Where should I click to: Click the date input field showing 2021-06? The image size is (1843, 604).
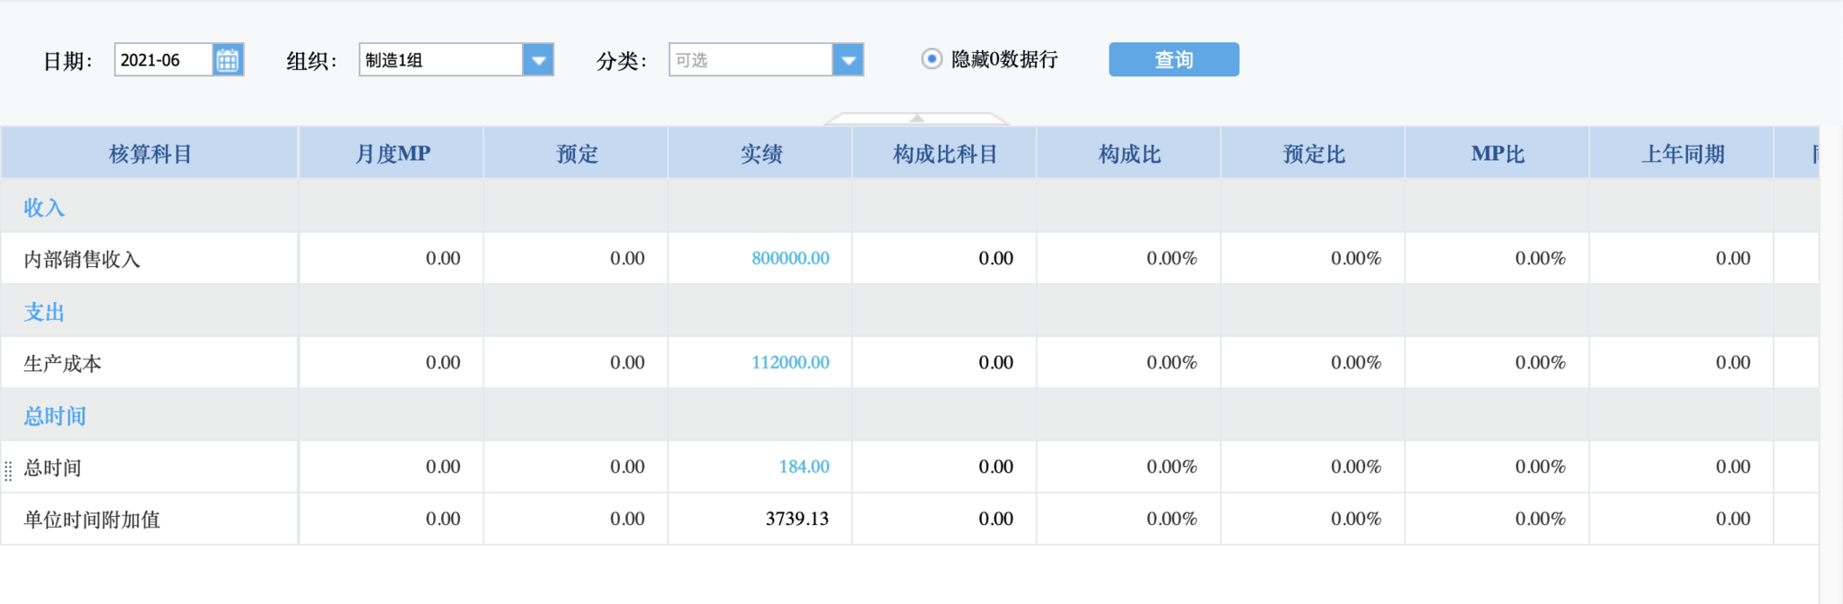tap(164, 60)
